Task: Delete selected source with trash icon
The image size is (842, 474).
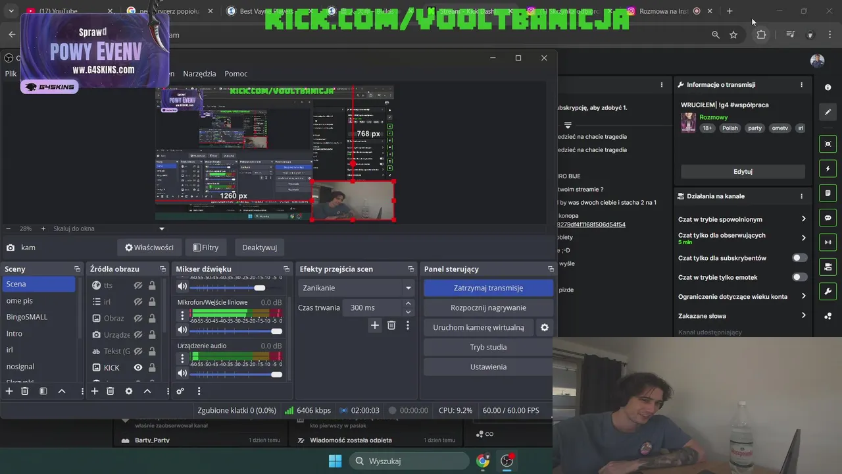Action: pyautogui.click(x=111, y=391)
